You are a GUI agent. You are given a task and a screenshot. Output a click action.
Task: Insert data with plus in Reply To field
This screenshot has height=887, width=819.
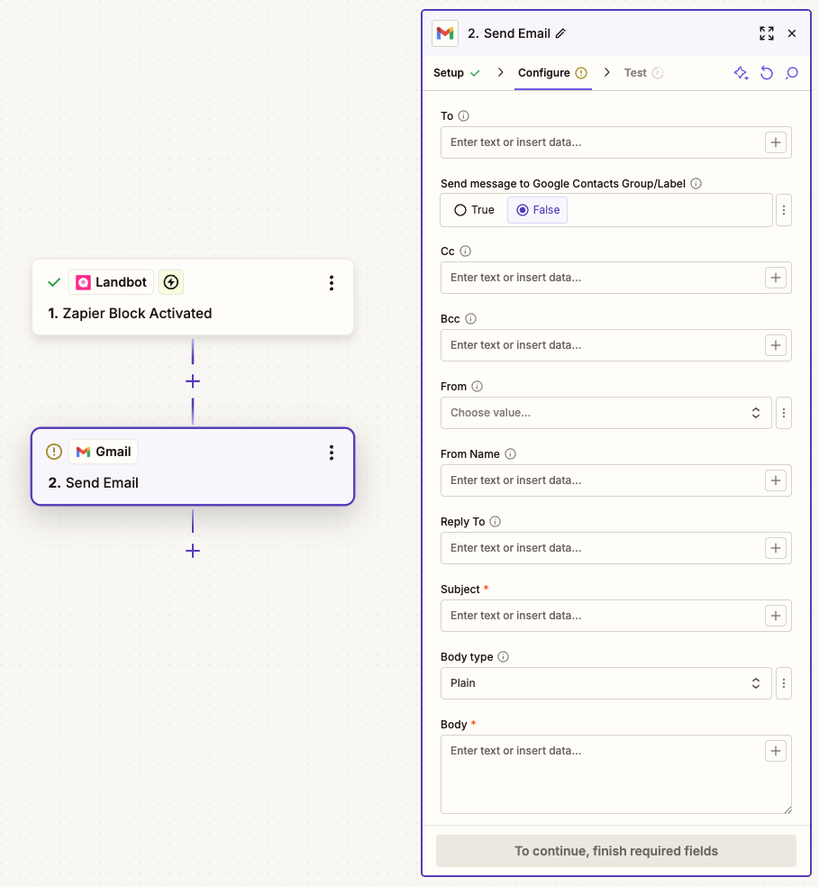(x=776, y=548)
